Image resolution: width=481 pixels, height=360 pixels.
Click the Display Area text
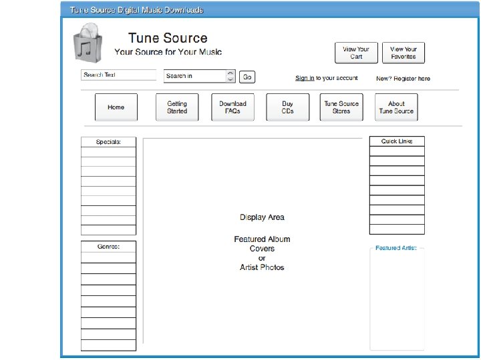click(x=262, y=217)
